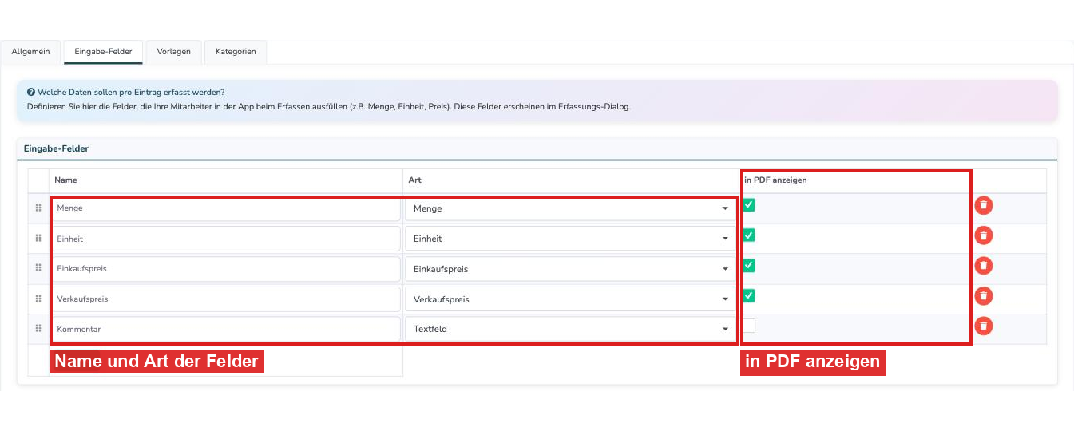1074x431 pixels.
Task: Open the Art dropdown set to Menge
Action: [570, 208]
